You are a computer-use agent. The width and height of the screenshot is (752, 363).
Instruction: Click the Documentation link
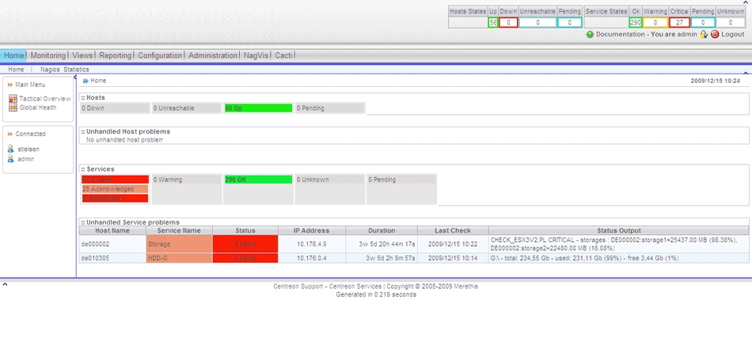pyautogui.click(x=620, y=35)
